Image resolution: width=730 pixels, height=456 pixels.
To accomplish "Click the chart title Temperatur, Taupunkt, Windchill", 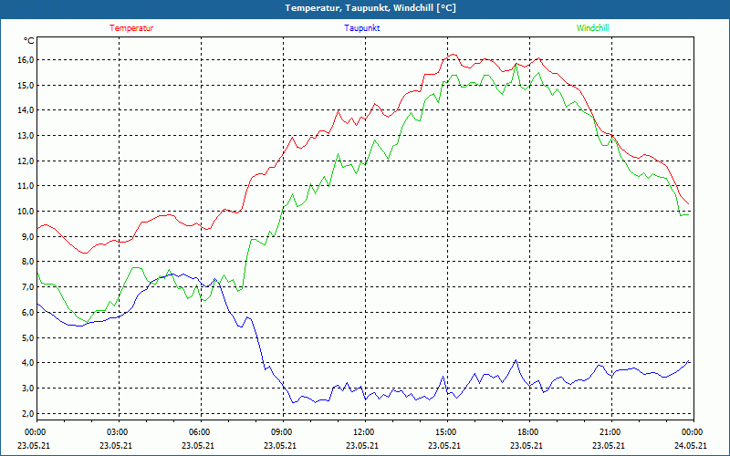I will coord(370,8).
